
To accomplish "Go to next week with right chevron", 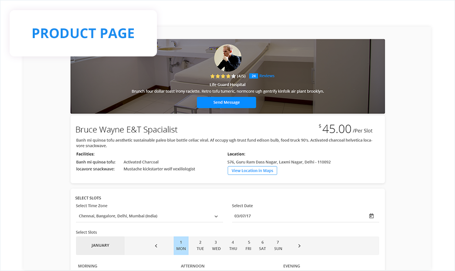I will (299, 246).
